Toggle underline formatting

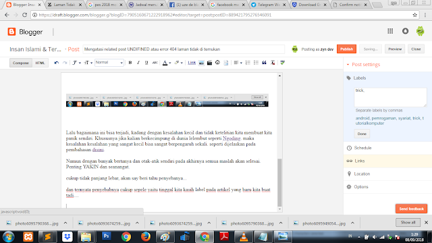(x=146, y=63)
